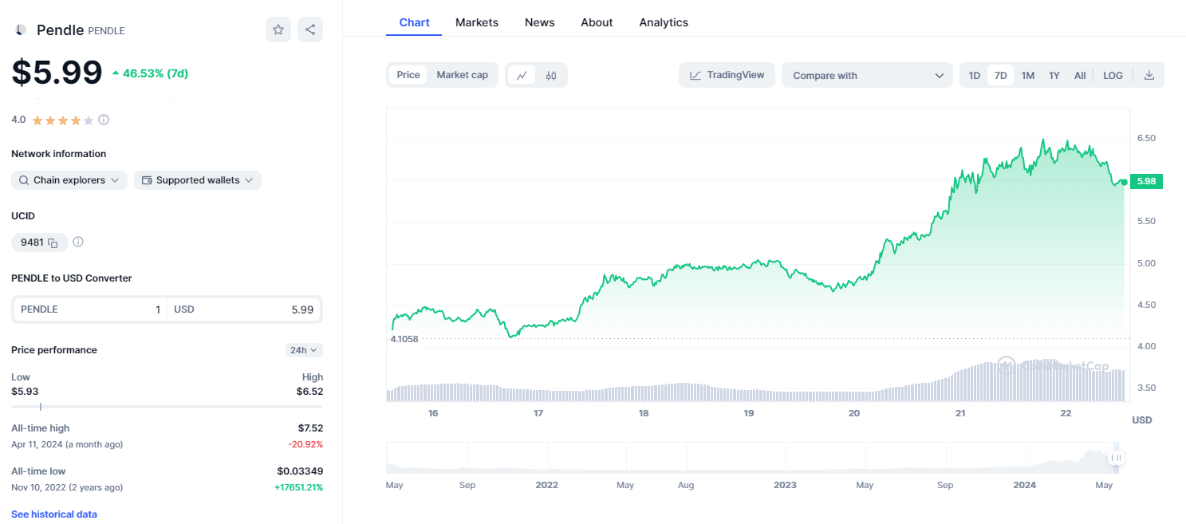Set chart range to All
This screenshot has width=1186, height=524.
[x=1080, y=76]
